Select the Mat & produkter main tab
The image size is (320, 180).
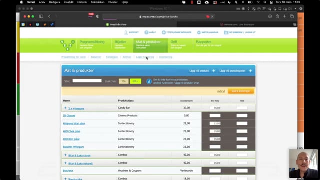tap(150, 45)
